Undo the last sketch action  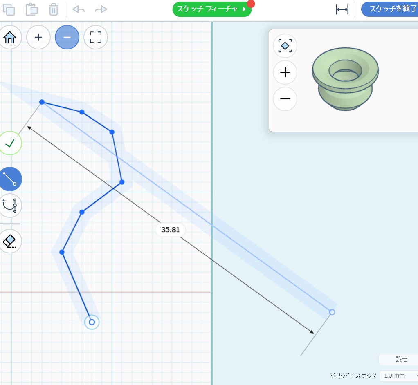(79, 9)
